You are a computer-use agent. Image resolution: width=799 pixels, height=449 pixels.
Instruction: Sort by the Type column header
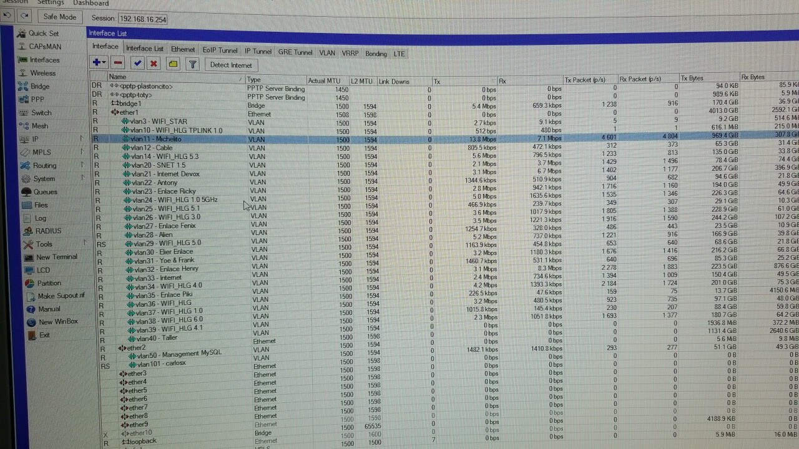coord(275,80)
